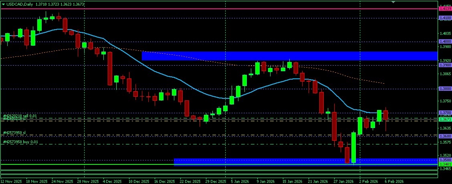Click the 18 Nov 2025 date label
The image size is (452, 184).
pos(36,182)
